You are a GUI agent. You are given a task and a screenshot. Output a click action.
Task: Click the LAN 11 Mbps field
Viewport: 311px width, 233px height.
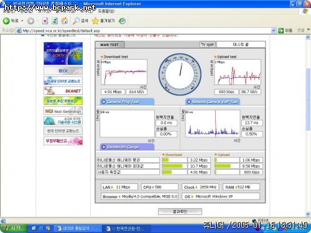[x=119, y=187]
